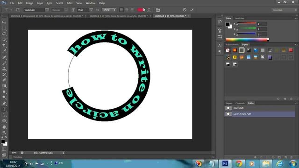Commit current text edits with checkmark
The width and height of the screenshot is (299, 168).
click(x=192, y=10)
